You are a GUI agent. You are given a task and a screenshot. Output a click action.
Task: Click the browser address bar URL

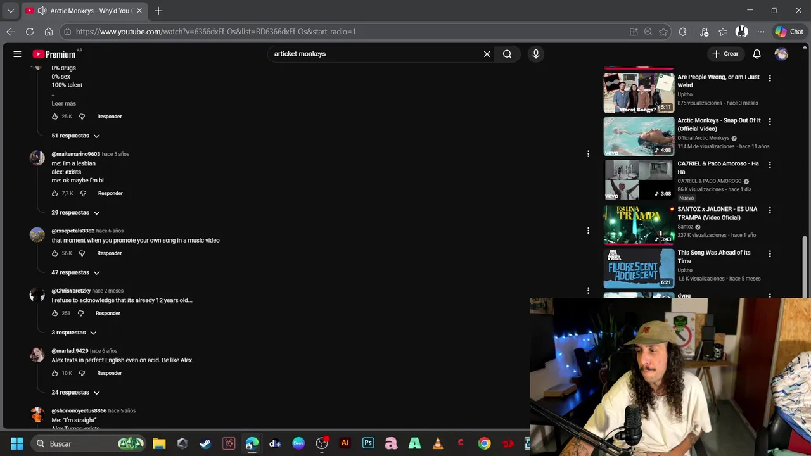215,32
